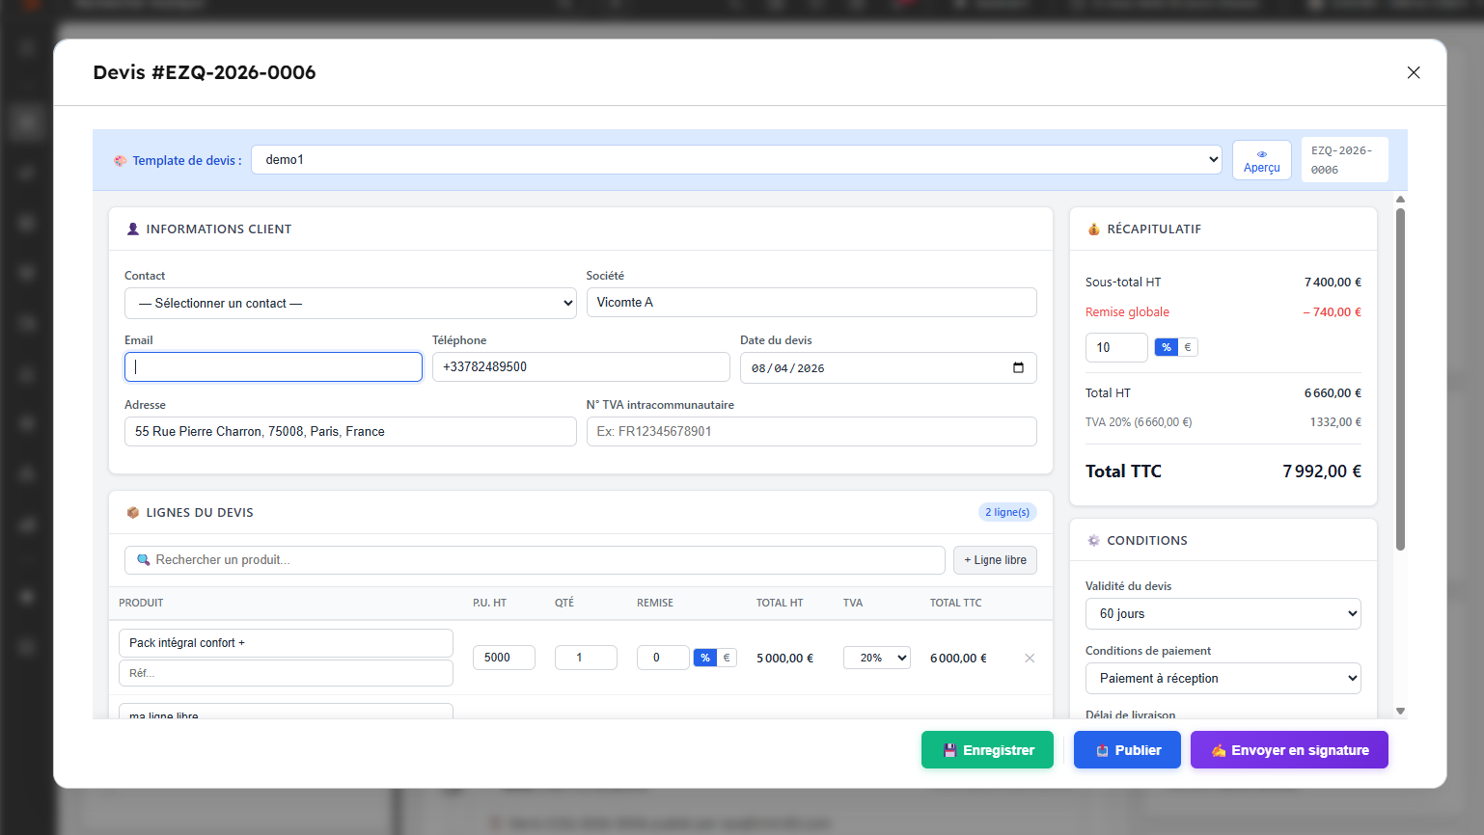Toggle line discount to euro

pyautogui.click(x=727, y=658)
